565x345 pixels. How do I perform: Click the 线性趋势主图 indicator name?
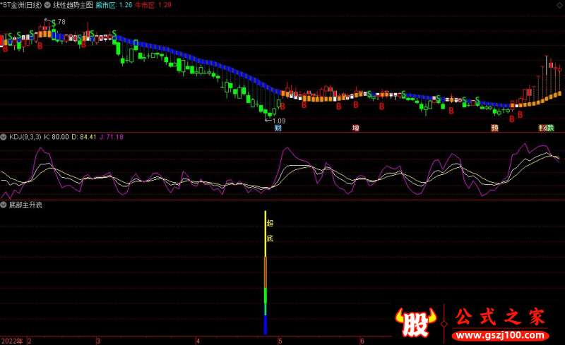73,5
